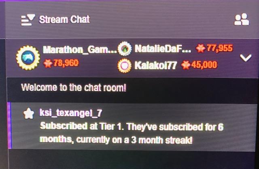Click the bits icon beside 78,960
259x169 pixels.
point(48,63)
